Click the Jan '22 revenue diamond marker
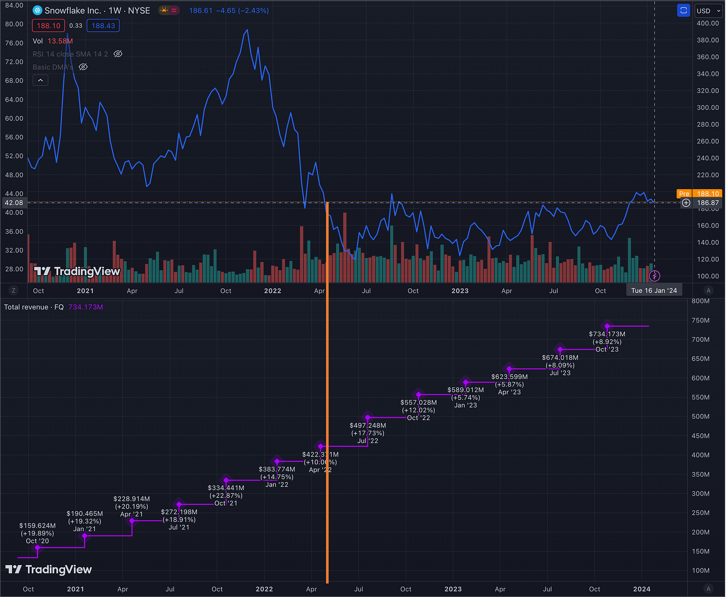The image size is (726, 597). (277, 462)
